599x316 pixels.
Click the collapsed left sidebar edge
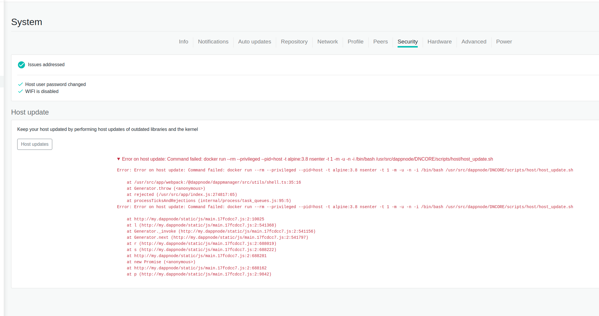(x=2, y=82)
